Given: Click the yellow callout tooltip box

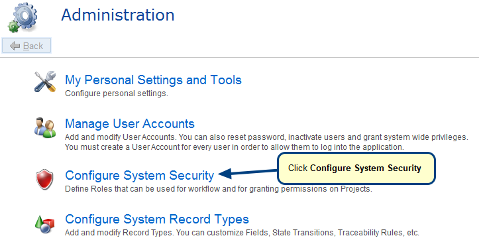Looking at the screenshot, I should click(x=356, y=168).
